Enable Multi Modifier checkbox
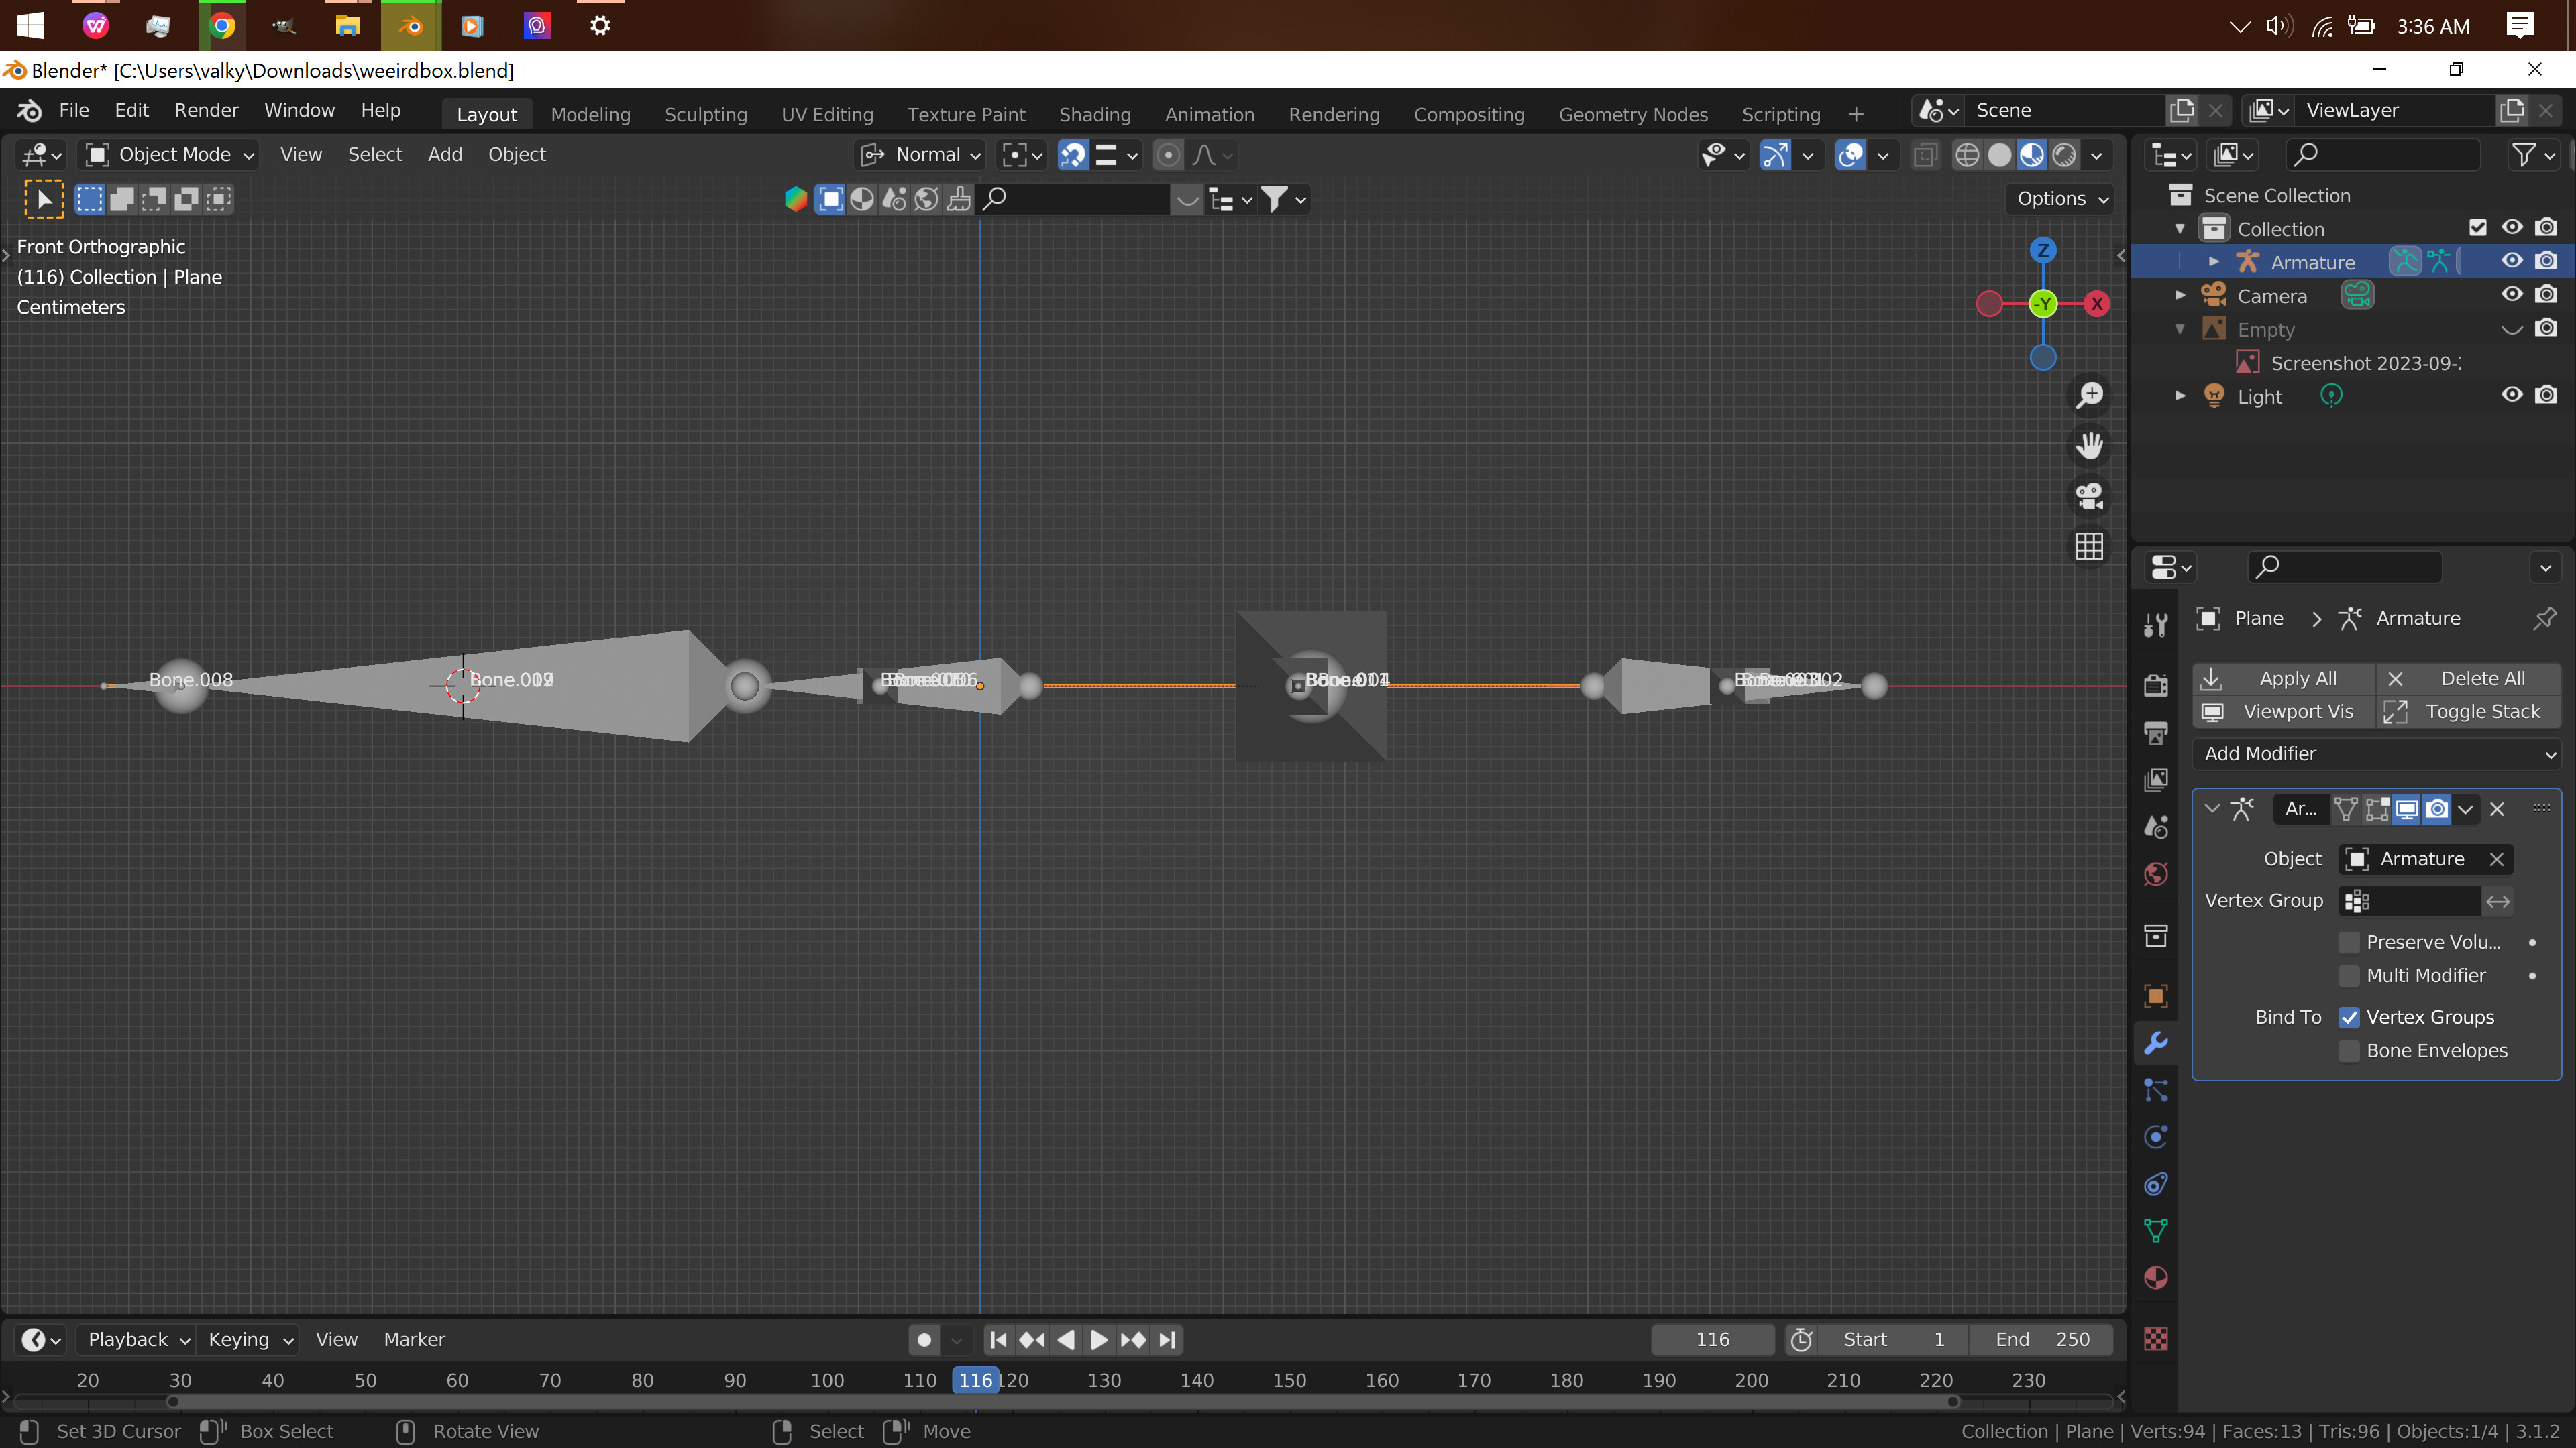Viewport: 2576px width, 1448px height. point(2349,975)
